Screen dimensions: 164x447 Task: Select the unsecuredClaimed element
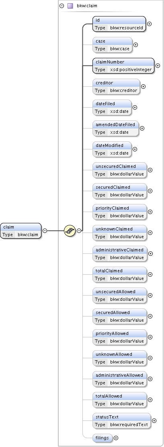point(120,170)
